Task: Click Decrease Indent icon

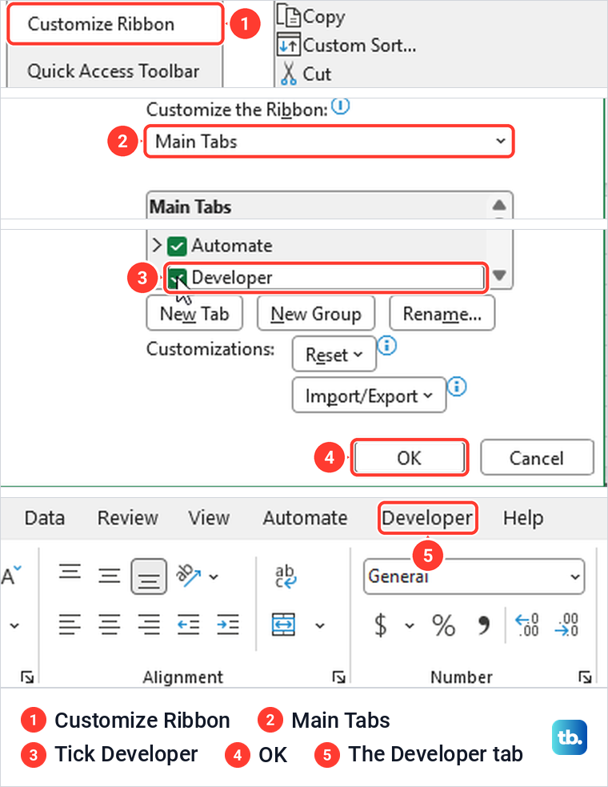Action: 188,624
